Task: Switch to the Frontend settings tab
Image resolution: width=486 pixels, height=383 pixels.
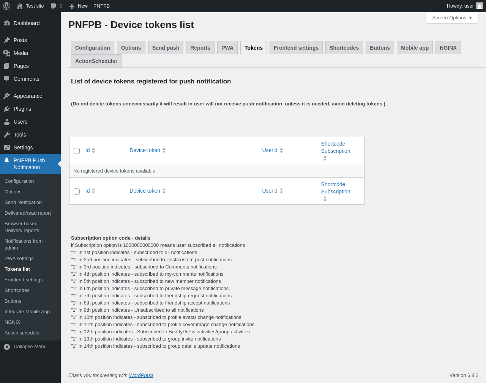Action: point(296,48)
